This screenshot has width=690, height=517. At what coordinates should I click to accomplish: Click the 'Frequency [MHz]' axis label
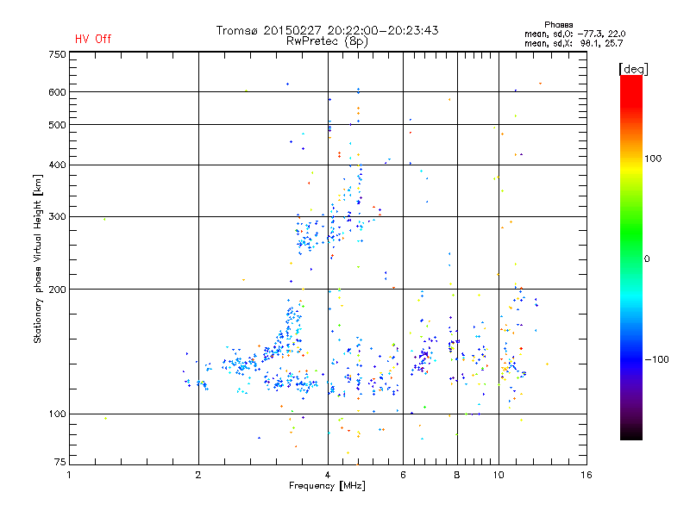[327, 486]
